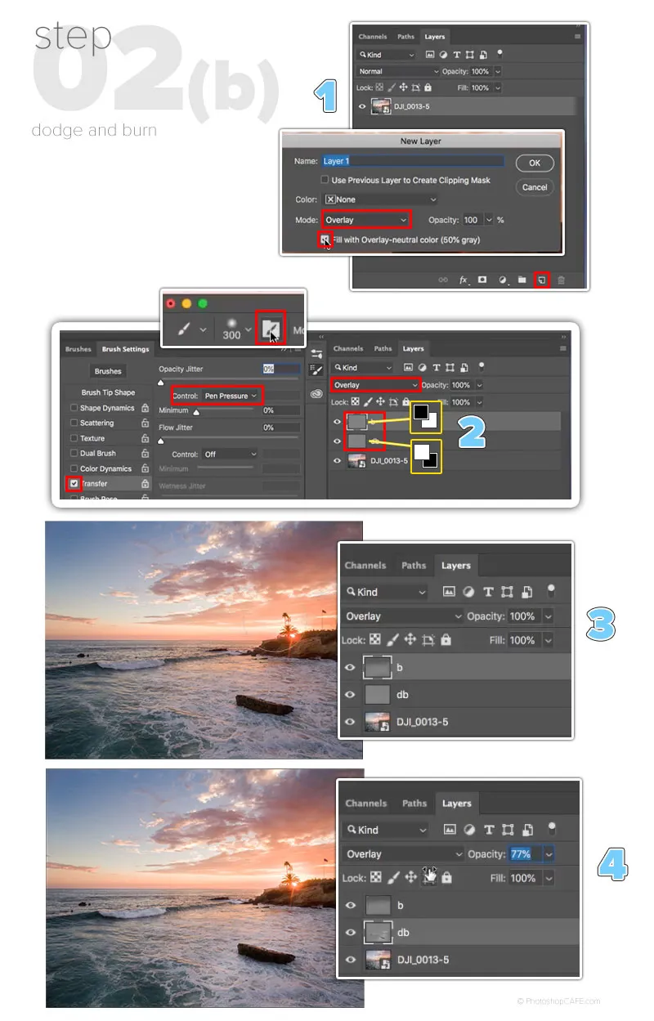
Task: Open the Mode dropdown set to Overlay
Action: (365, 220)
